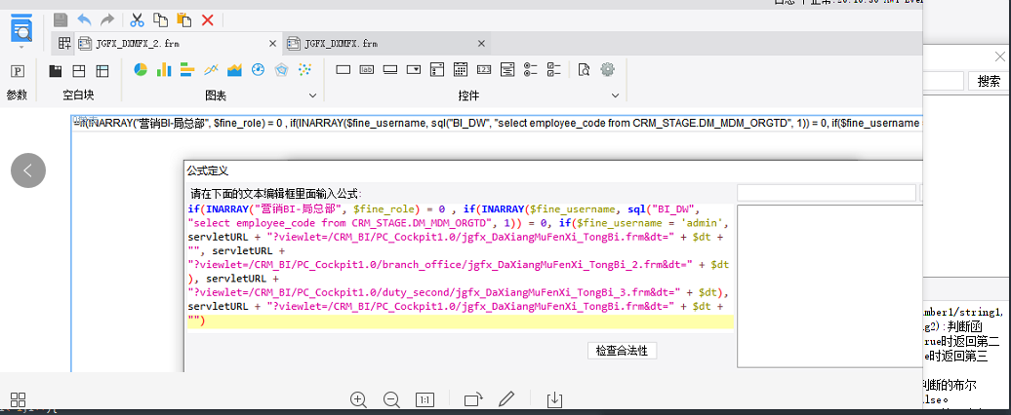The width and height of the screenshot is (1011, 415).
Task: Select the checkbox group widget
Action: pos(554,69)
